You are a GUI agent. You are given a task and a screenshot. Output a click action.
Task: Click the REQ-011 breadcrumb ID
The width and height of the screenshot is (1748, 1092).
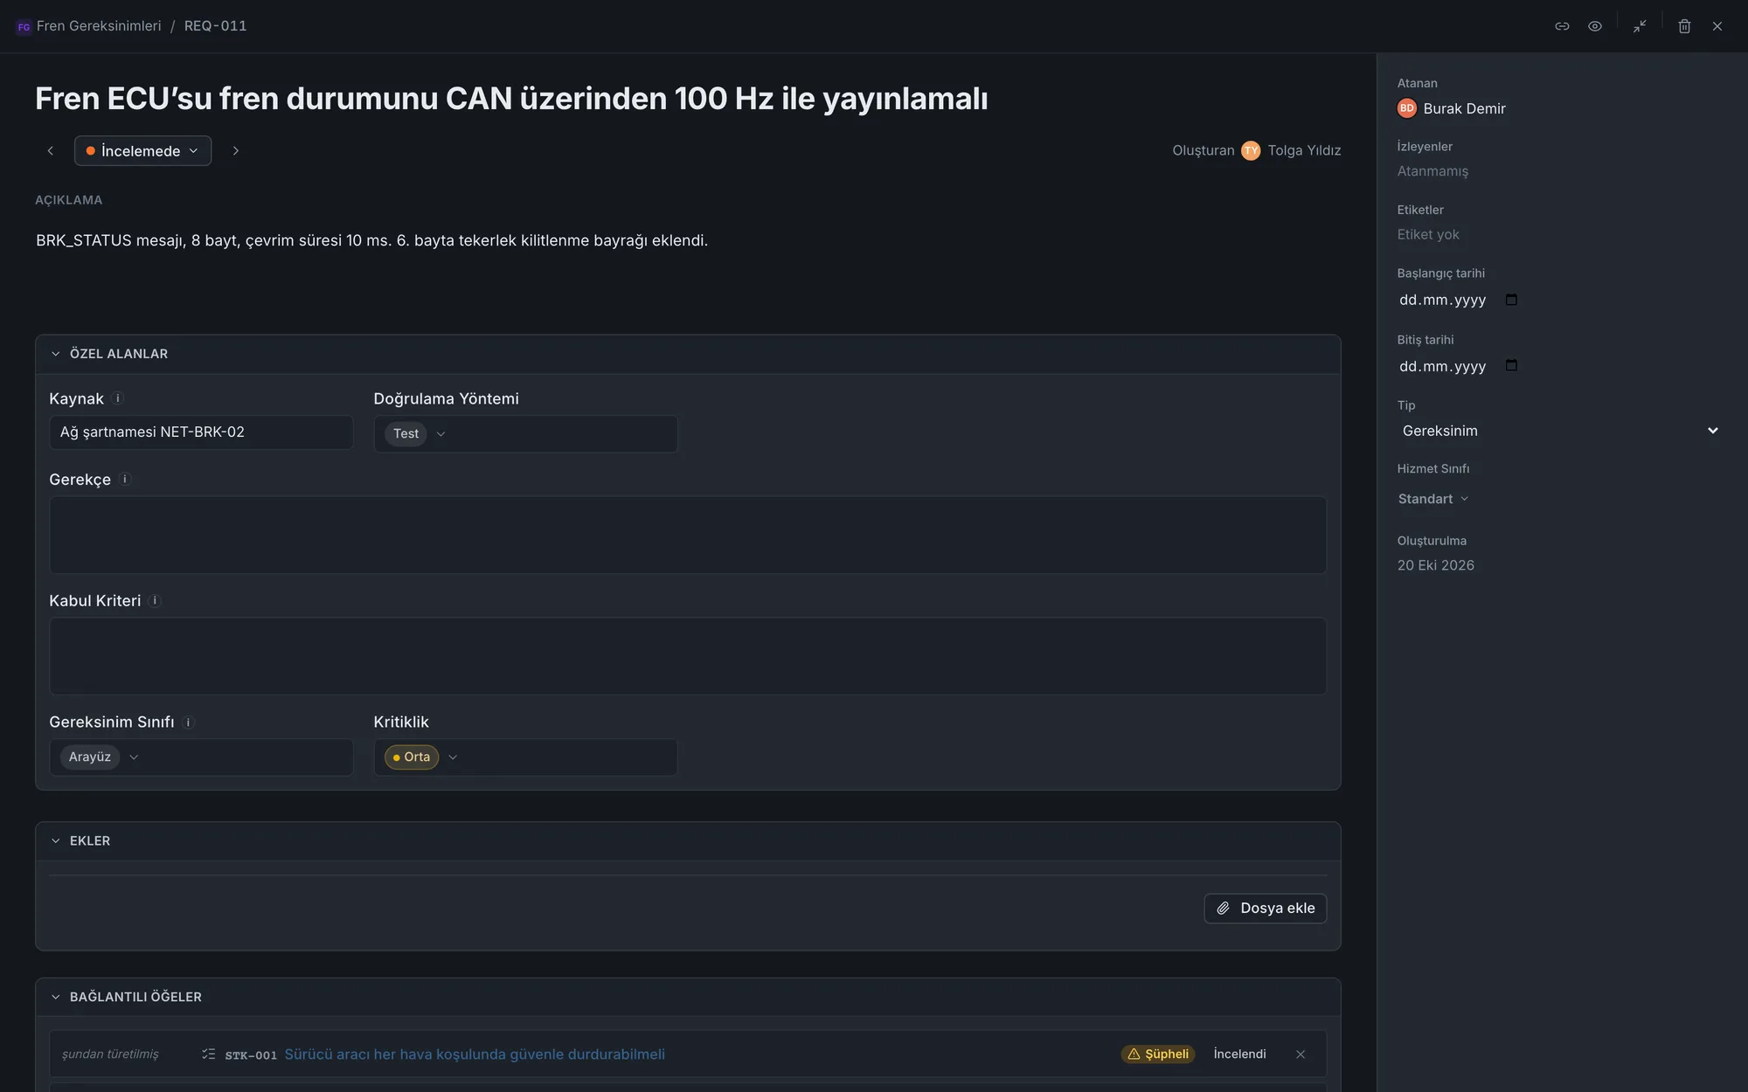[215, 26]
